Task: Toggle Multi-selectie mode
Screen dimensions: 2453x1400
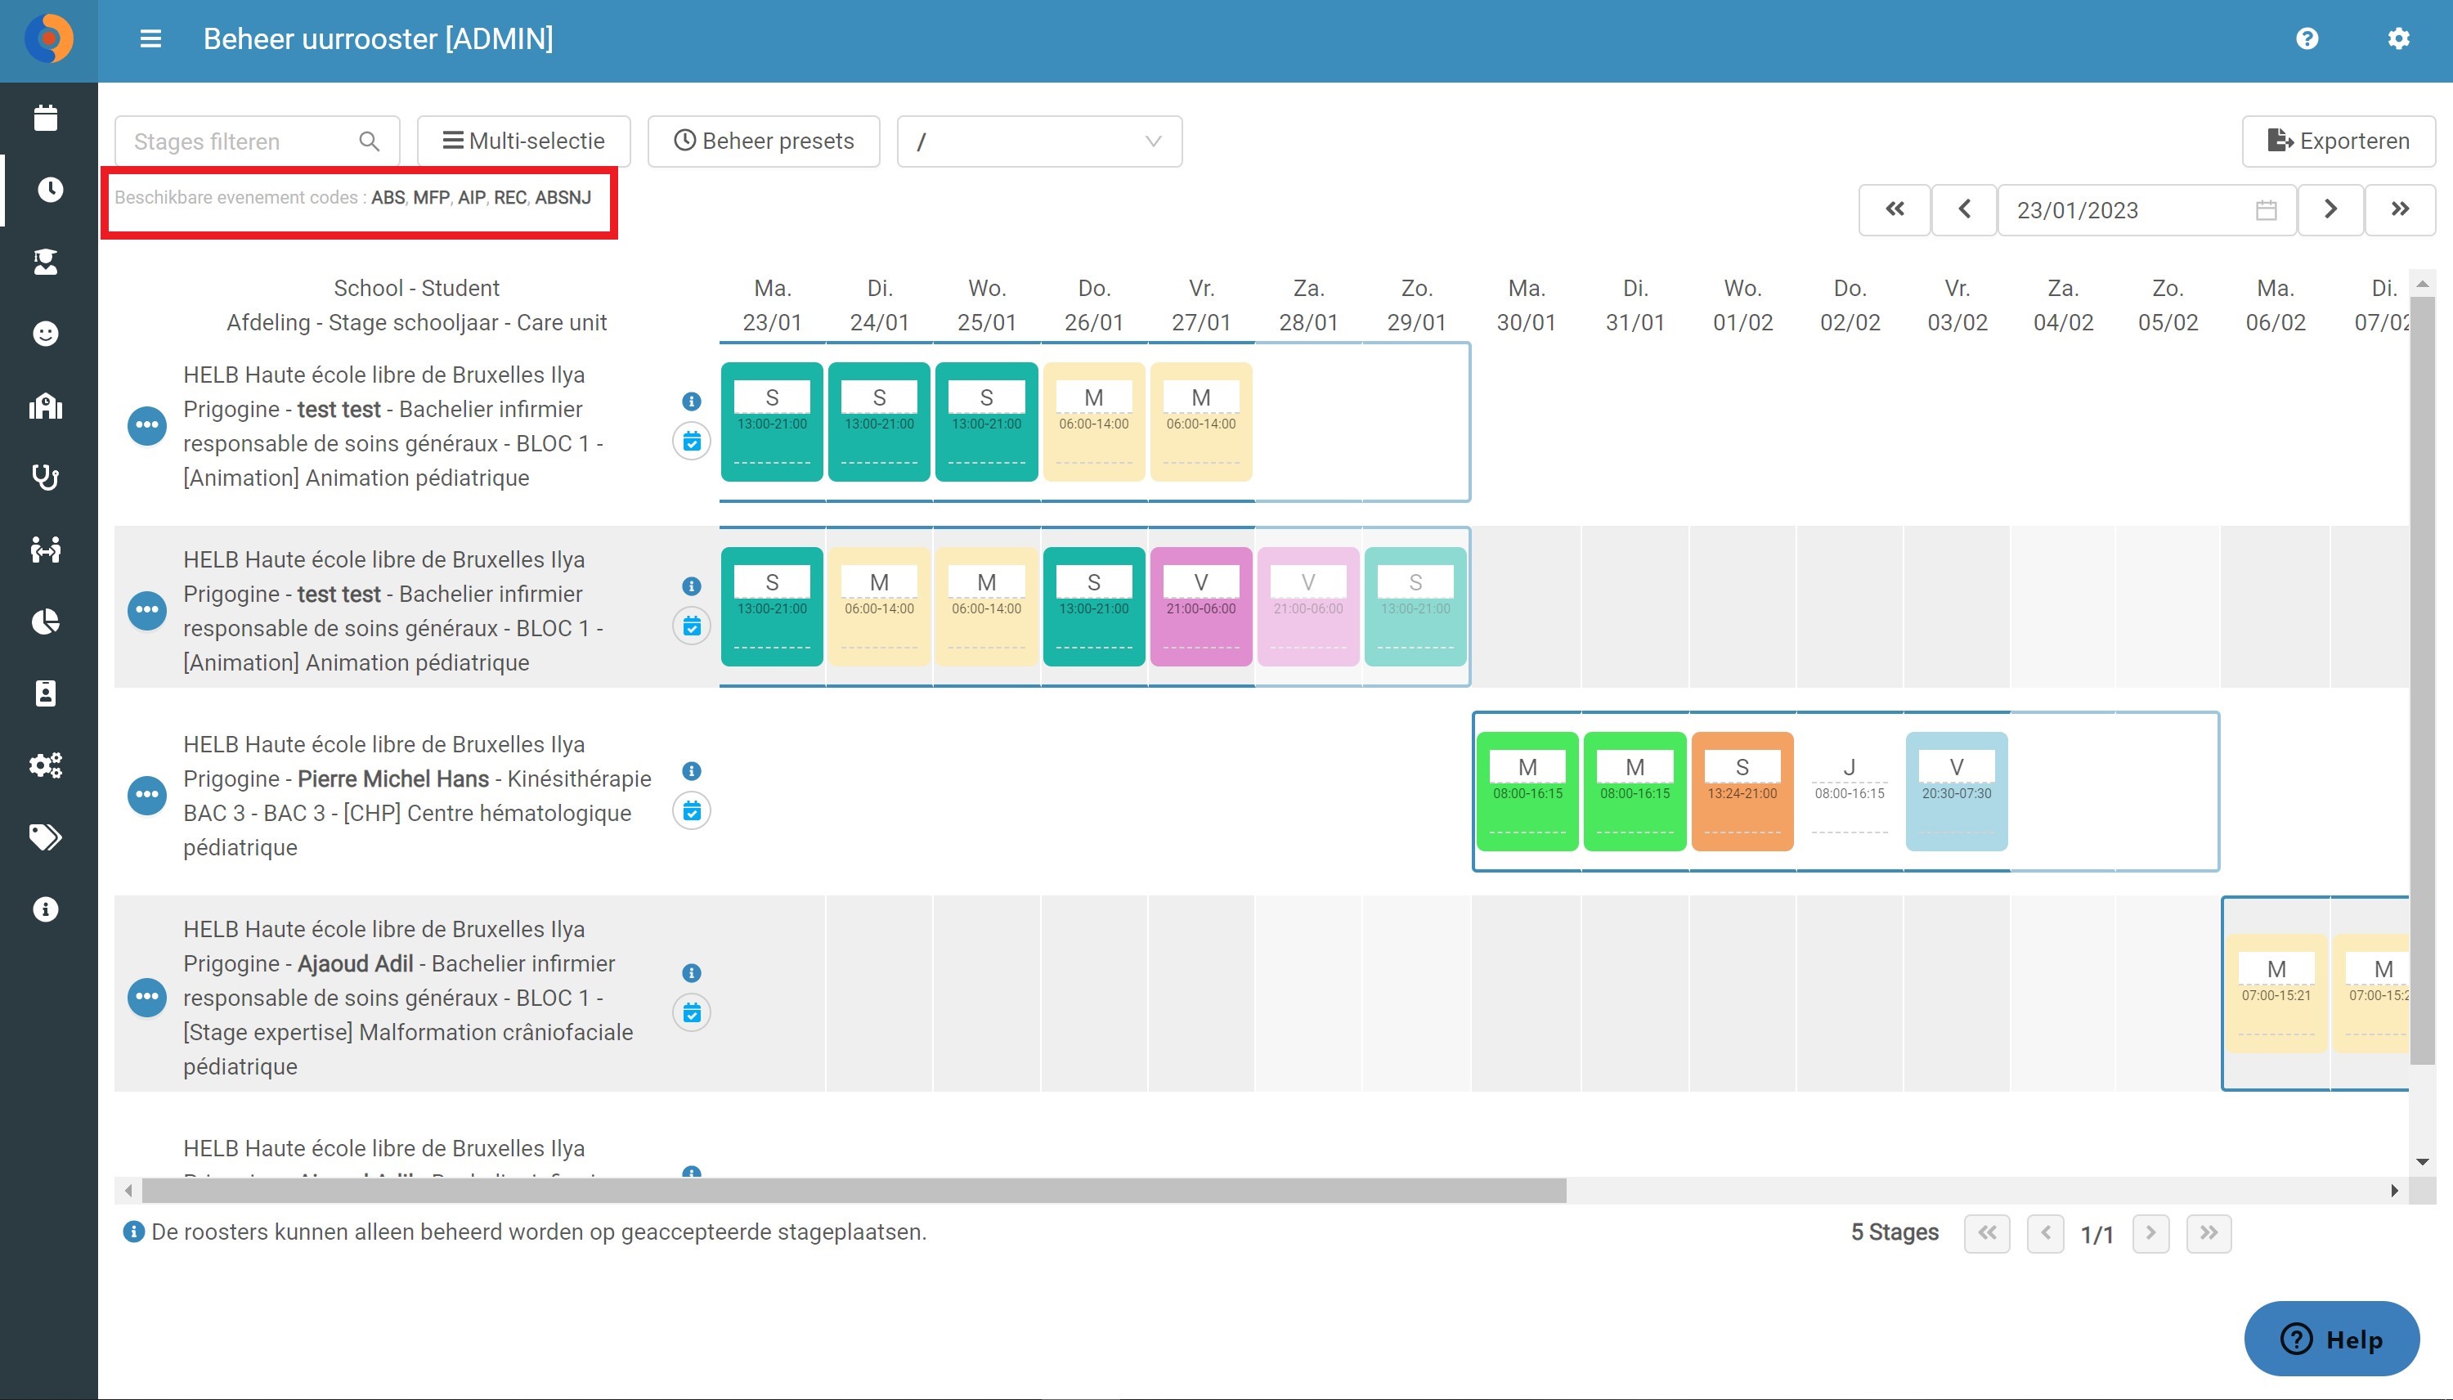Action: click(x=524, y=141)
